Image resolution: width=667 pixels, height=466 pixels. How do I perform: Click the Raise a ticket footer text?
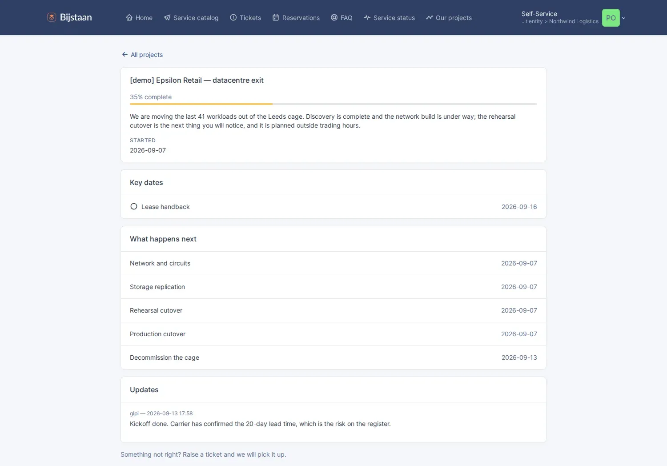click(203, 454)
